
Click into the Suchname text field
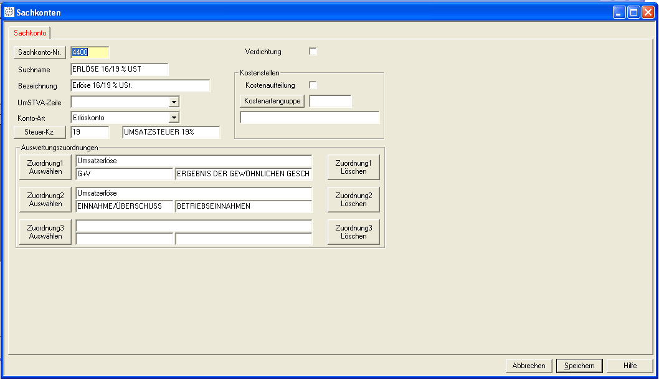coord(120,69)
